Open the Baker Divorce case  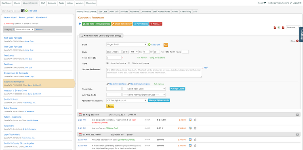(11, 108)
